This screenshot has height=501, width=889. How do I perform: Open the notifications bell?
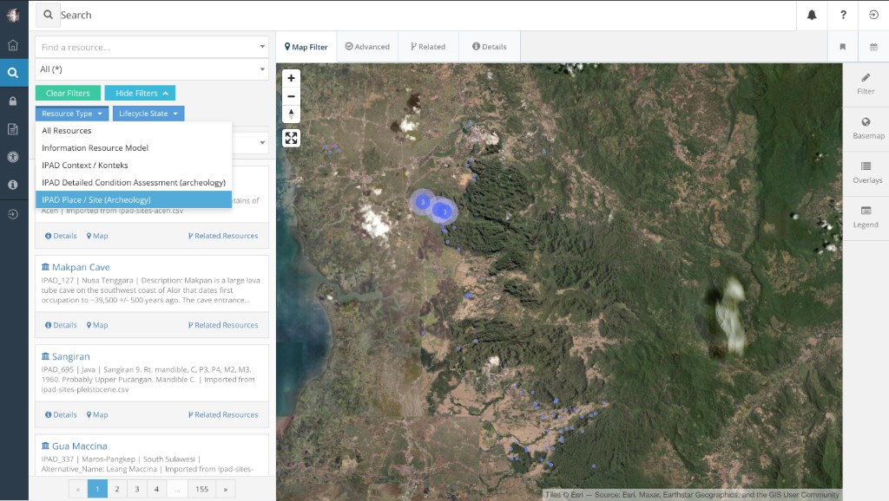812,16
